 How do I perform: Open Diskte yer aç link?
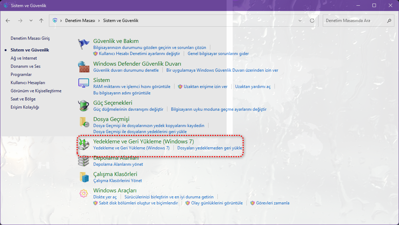coord(105,197)
